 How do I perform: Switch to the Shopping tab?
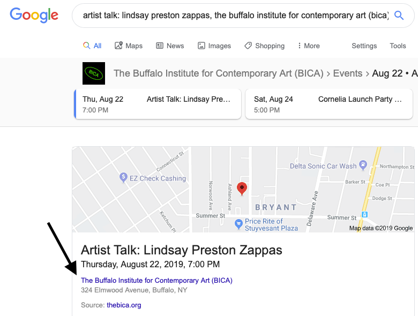point(264,46)
